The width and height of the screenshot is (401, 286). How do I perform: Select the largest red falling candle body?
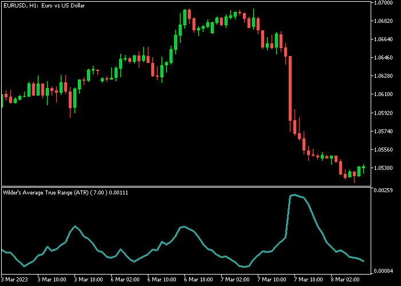point(290,88)
